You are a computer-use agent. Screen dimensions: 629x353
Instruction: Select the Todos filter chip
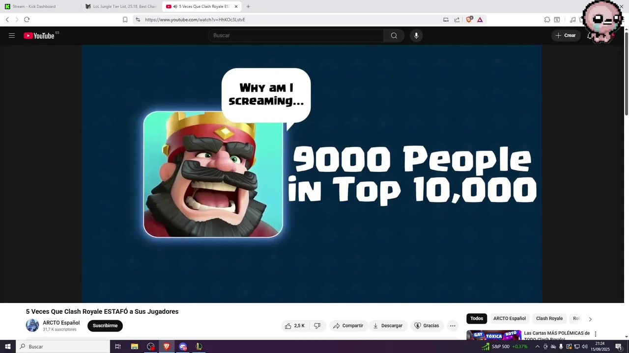(x=477, y=319)
